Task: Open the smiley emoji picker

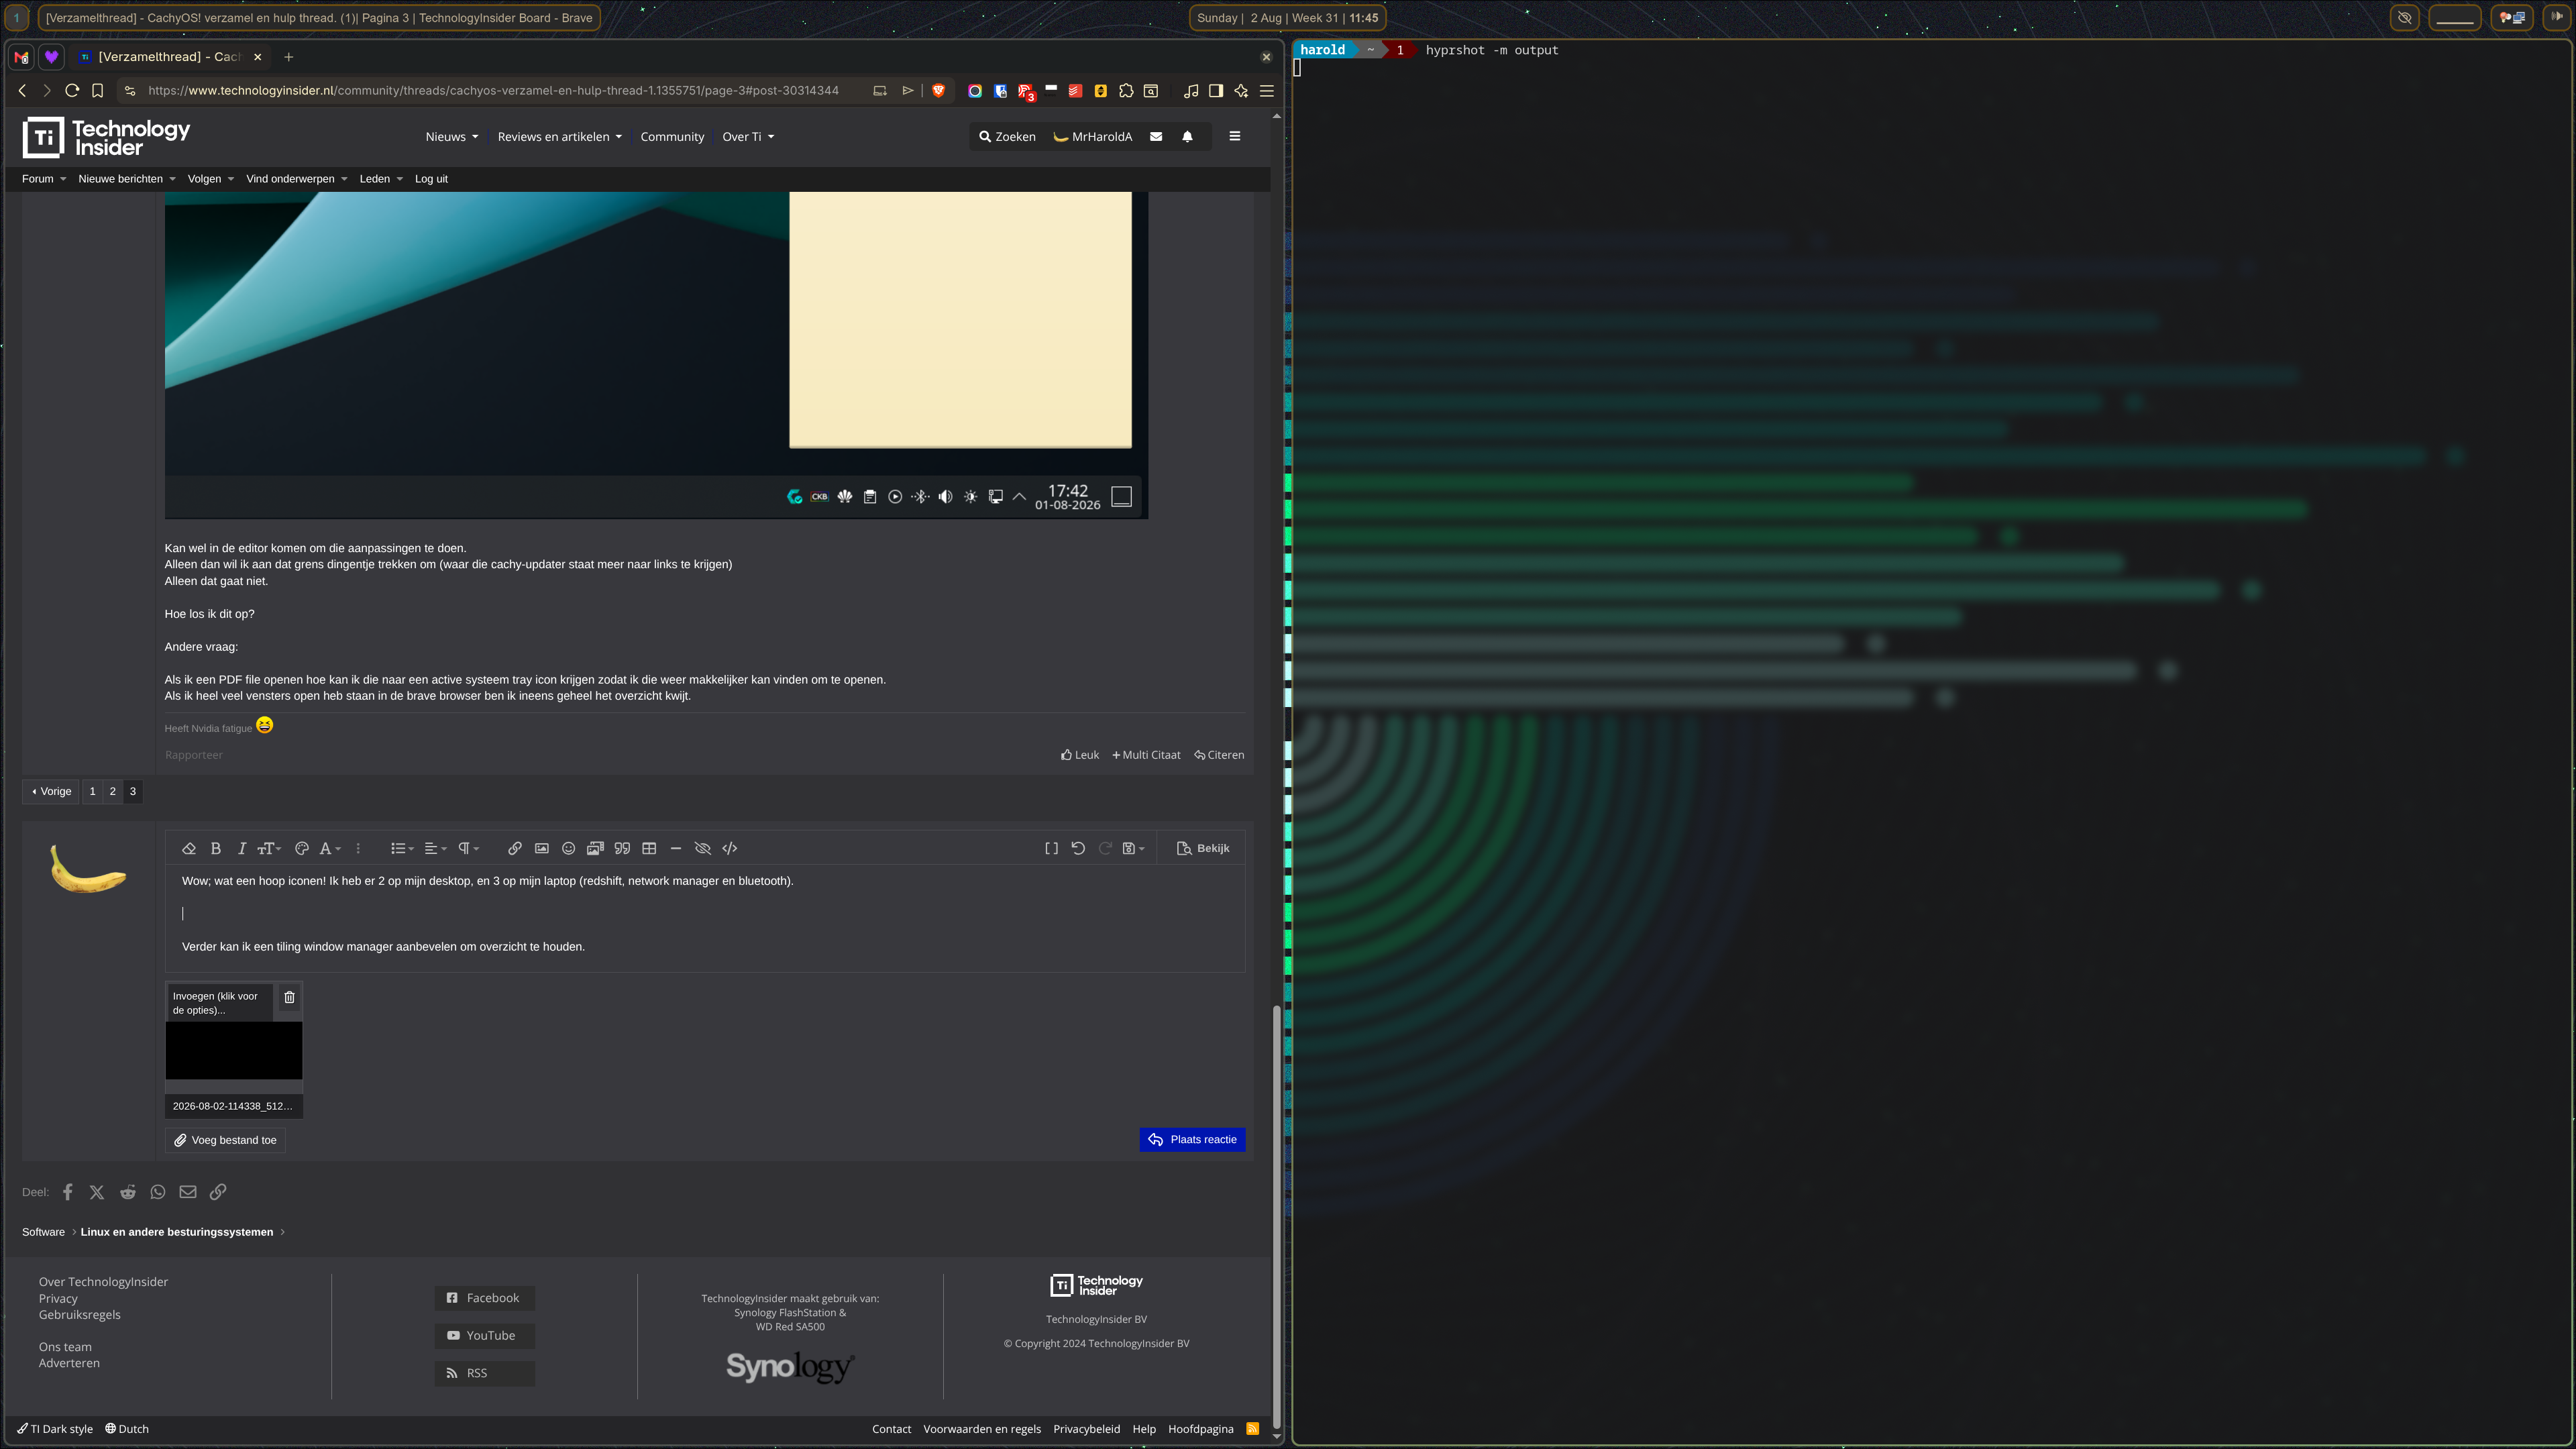Action: (568, 849)
